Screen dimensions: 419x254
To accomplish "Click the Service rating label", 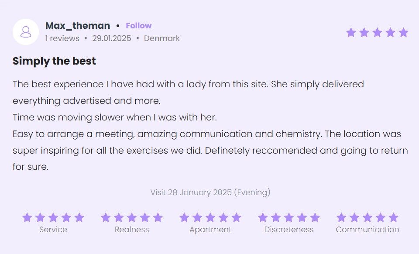I will (53, 230).
